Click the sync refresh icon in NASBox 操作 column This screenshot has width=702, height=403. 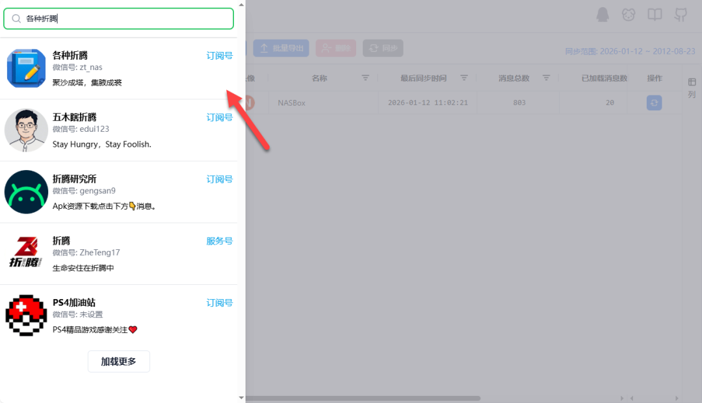654,103
